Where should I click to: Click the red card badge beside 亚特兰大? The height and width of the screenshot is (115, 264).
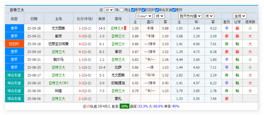(125, 28)
